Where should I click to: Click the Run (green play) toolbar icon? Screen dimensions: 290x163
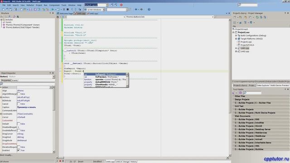(53, 10)
